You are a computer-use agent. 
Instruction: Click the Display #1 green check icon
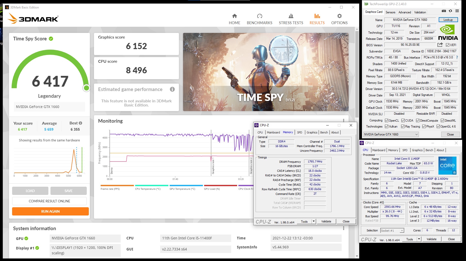tap(37, 248)
